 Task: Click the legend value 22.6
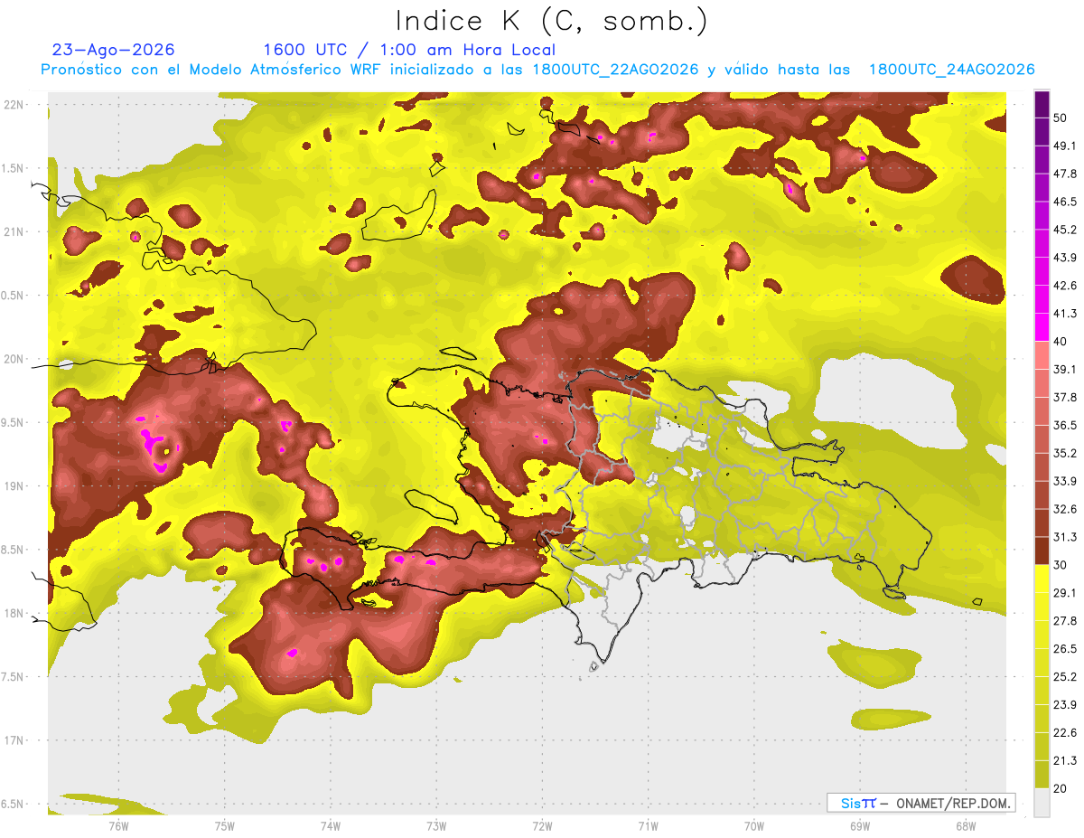[1065, 733]
